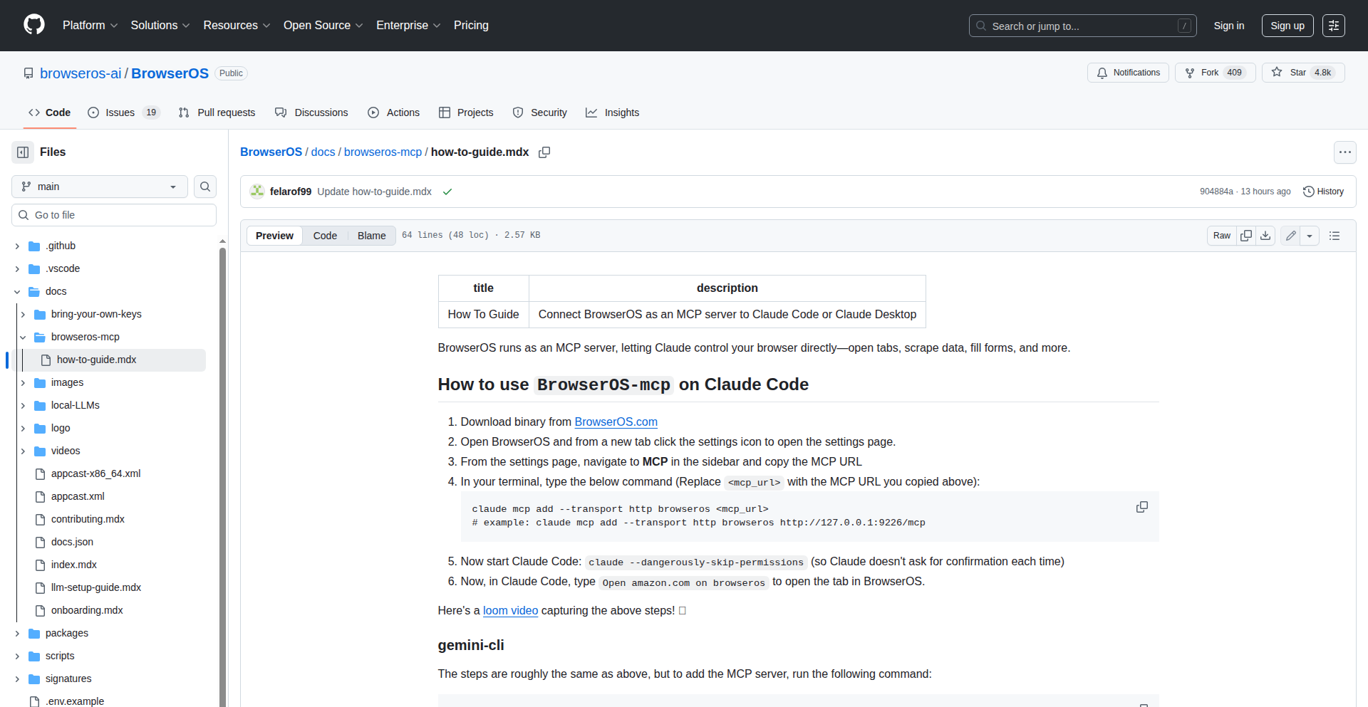
Task: Open the Pull requests tab
Action: pos(217,112)
